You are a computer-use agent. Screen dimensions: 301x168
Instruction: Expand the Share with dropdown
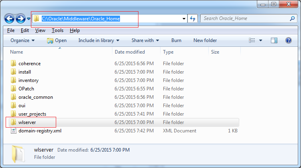[x=145, y=40]
